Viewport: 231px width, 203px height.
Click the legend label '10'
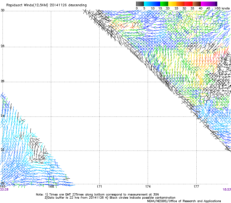tap(153, 8)
